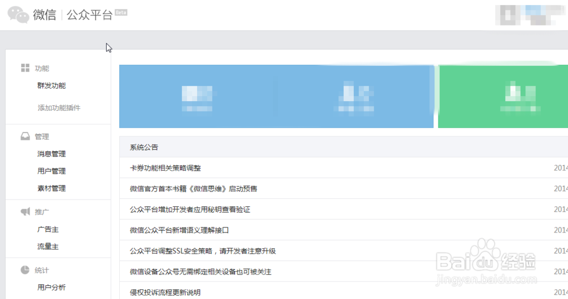This screenshot has width=568, height=299.
Task: Open announcement 公众平台增加开发者应用秘钥查看验证
Action: [x=190, y=210]
